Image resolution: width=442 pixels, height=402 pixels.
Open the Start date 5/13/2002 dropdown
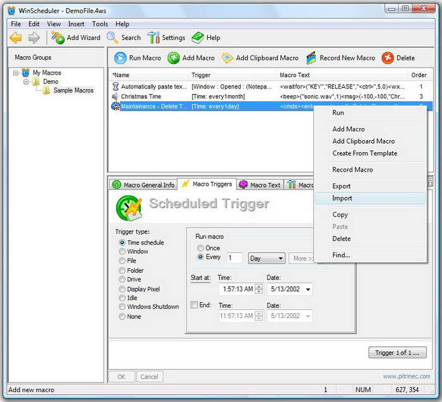pyautogui.click(x=308, y=289)
